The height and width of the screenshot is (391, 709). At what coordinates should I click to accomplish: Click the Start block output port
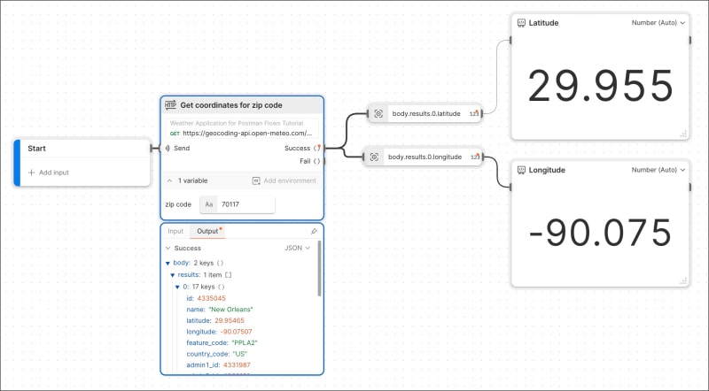(x=152, y=148)
